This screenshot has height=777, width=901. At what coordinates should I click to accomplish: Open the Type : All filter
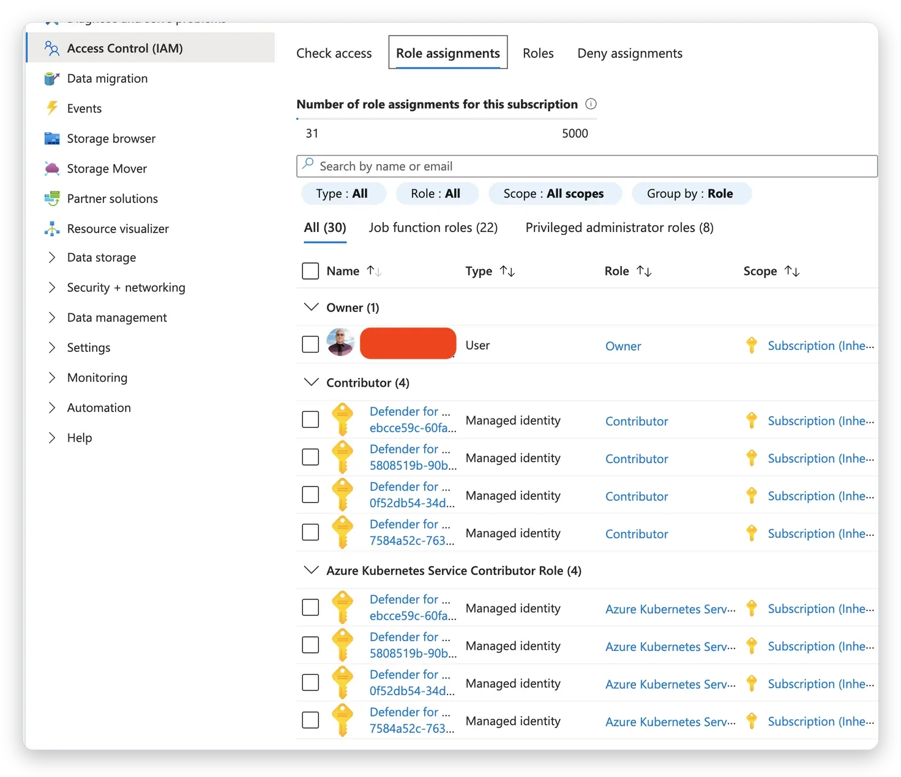342,194
